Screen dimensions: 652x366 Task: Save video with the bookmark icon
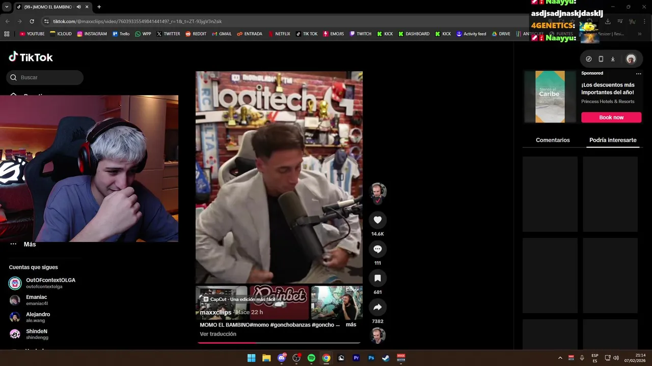pos(377,278)
